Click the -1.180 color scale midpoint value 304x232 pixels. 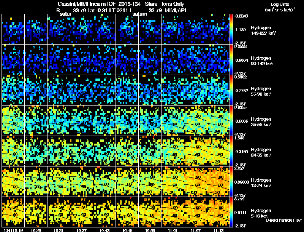tap(241, 30)
